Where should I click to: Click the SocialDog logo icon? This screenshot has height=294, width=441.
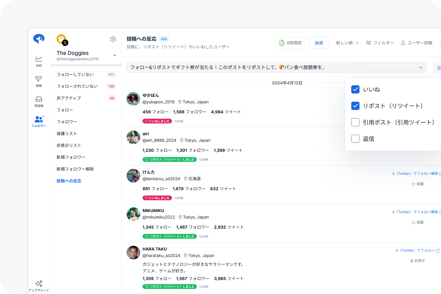click(39, 39)
